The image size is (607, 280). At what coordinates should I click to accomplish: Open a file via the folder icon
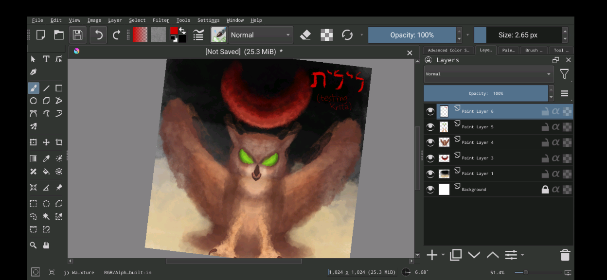click(x=59, y=35)
